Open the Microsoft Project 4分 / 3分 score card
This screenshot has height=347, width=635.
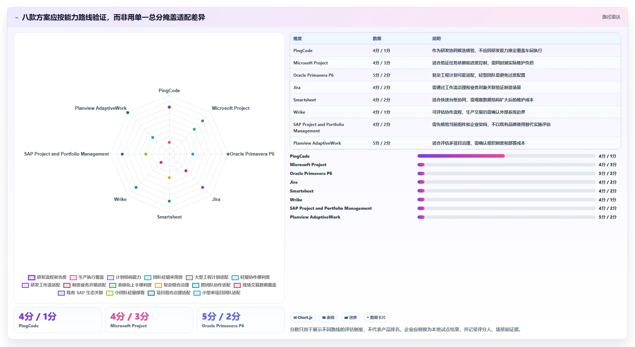(x=149, y=320)
